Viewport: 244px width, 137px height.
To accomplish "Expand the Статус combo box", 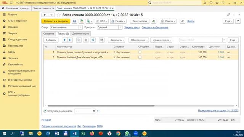I will pos(80,27).
